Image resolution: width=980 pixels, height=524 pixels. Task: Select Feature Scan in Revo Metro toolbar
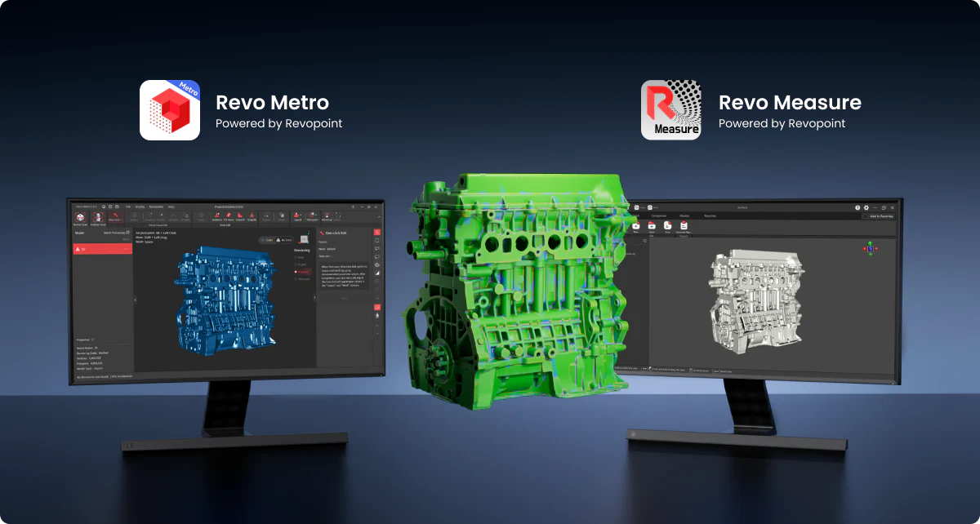click(x=98, y=218)
